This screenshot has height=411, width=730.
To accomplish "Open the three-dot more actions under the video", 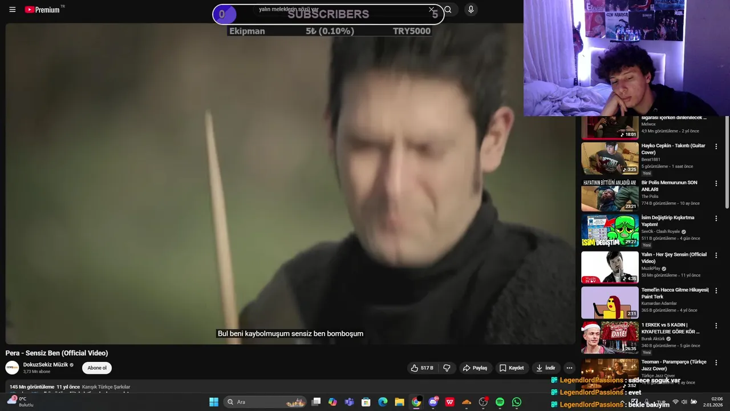I will [569, 368].
